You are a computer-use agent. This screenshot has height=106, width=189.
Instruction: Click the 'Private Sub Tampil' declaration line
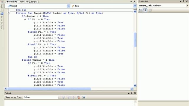(x=59, y=13)
